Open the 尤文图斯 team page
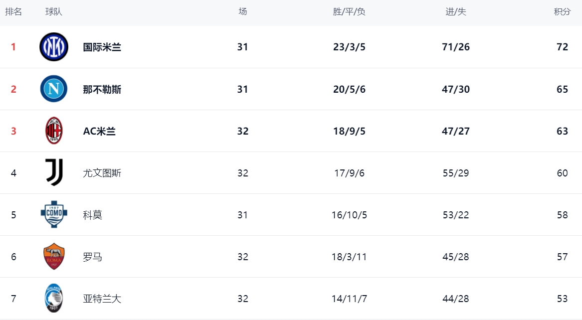Image resolution: width=582 pixels, height=320 pixels. (x=102, y=173)
